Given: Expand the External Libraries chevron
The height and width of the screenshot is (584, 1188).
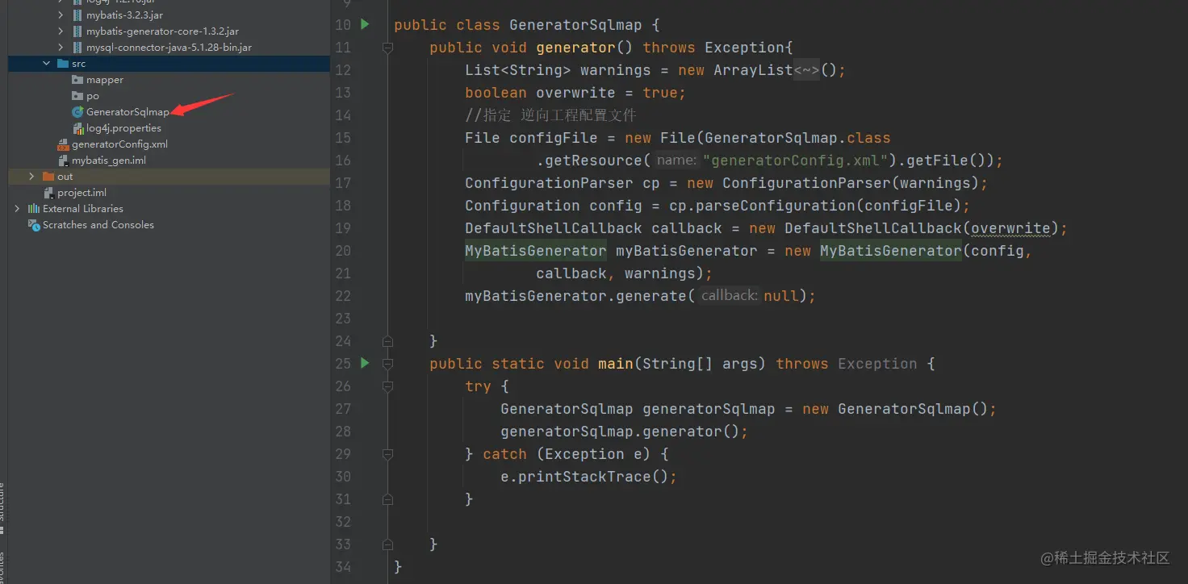Looking at the screenshot, I should click(x=17, y=209).
